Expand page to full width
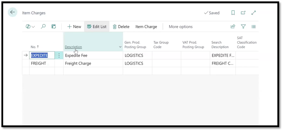The height and width of the screenshot is (131, 283). tap(253, 13)
